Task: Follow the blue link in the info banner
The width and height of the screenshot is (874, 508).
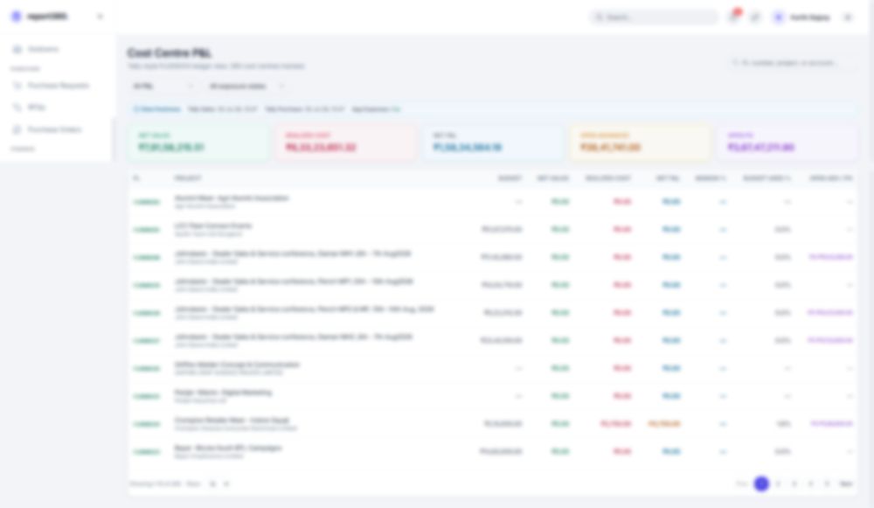Action: (x=157, y=109)
